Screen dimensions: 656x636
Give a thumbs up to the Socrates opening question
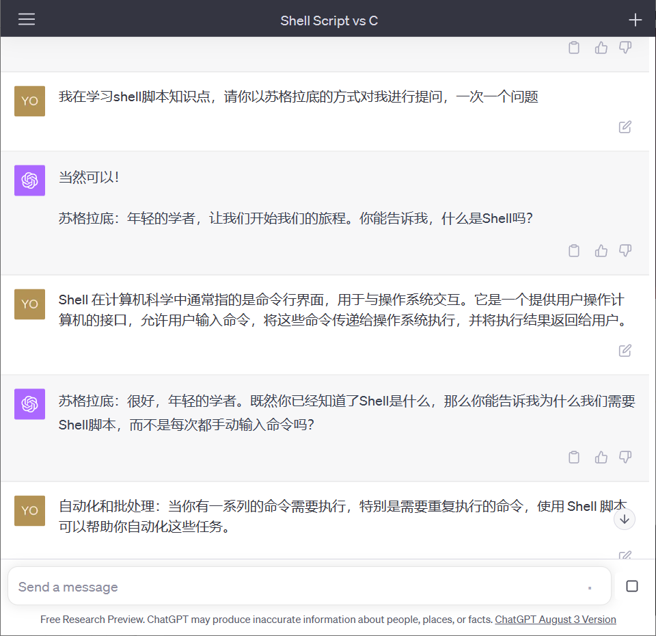point(601,250)
